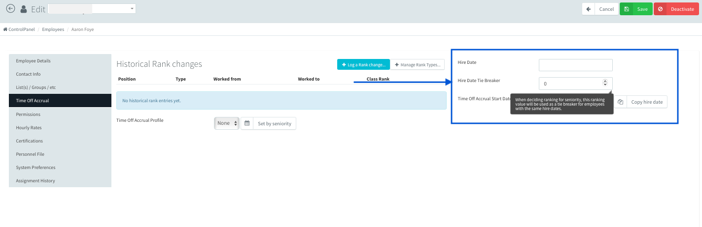Click Log a Rank change button
The image size is (702, 227).
pos(363,64)
